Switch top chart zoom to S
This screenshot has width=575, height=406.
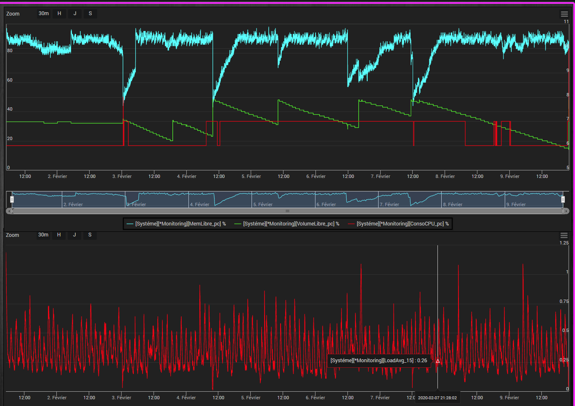[90, 13]
